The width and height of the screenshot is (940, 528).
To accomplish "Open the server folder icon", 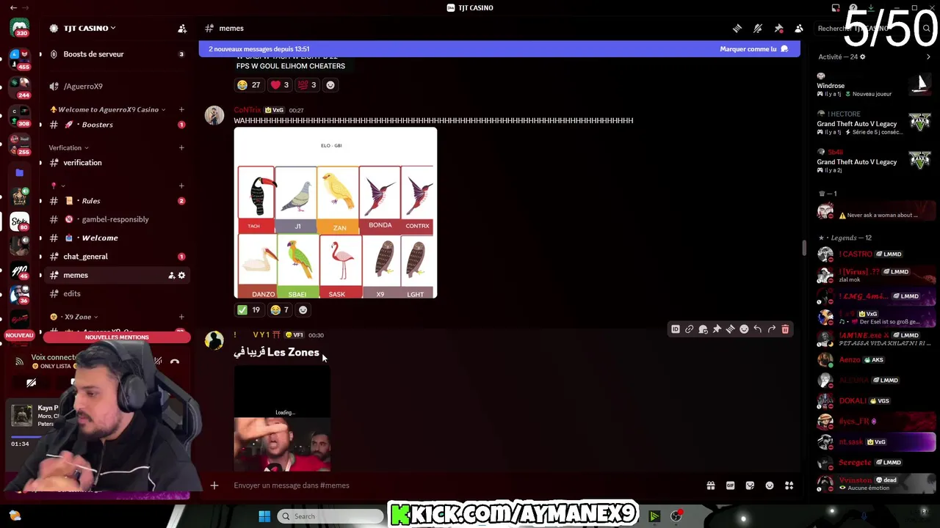I will pyautogui.click(x=20, y=173).
